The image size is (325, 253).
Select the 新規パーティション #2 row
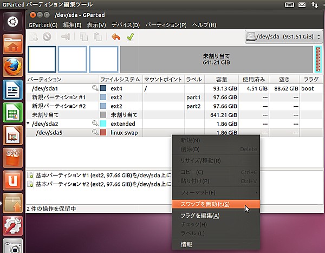click(x=174, y=106)
